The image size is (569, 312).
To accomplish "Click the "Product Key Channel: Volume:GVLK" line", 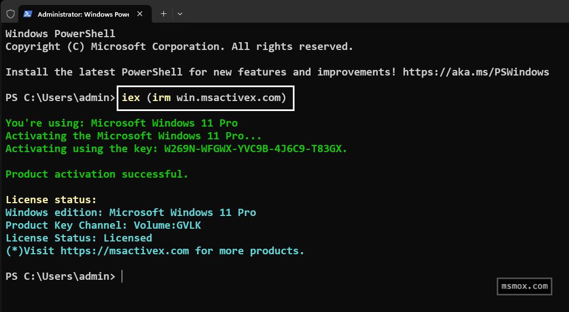I will (x=103, y=225).
